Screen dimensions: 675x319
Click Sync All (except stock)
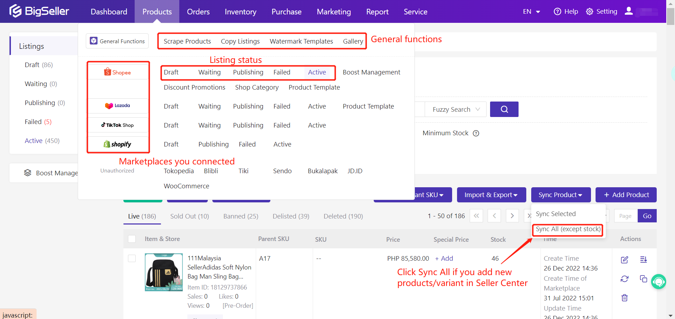(567, 229)
